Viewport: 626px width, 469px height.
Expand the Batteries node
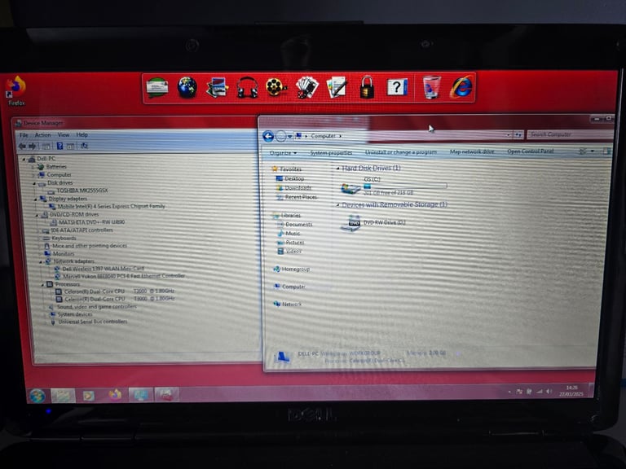click(x=33, y=167)
